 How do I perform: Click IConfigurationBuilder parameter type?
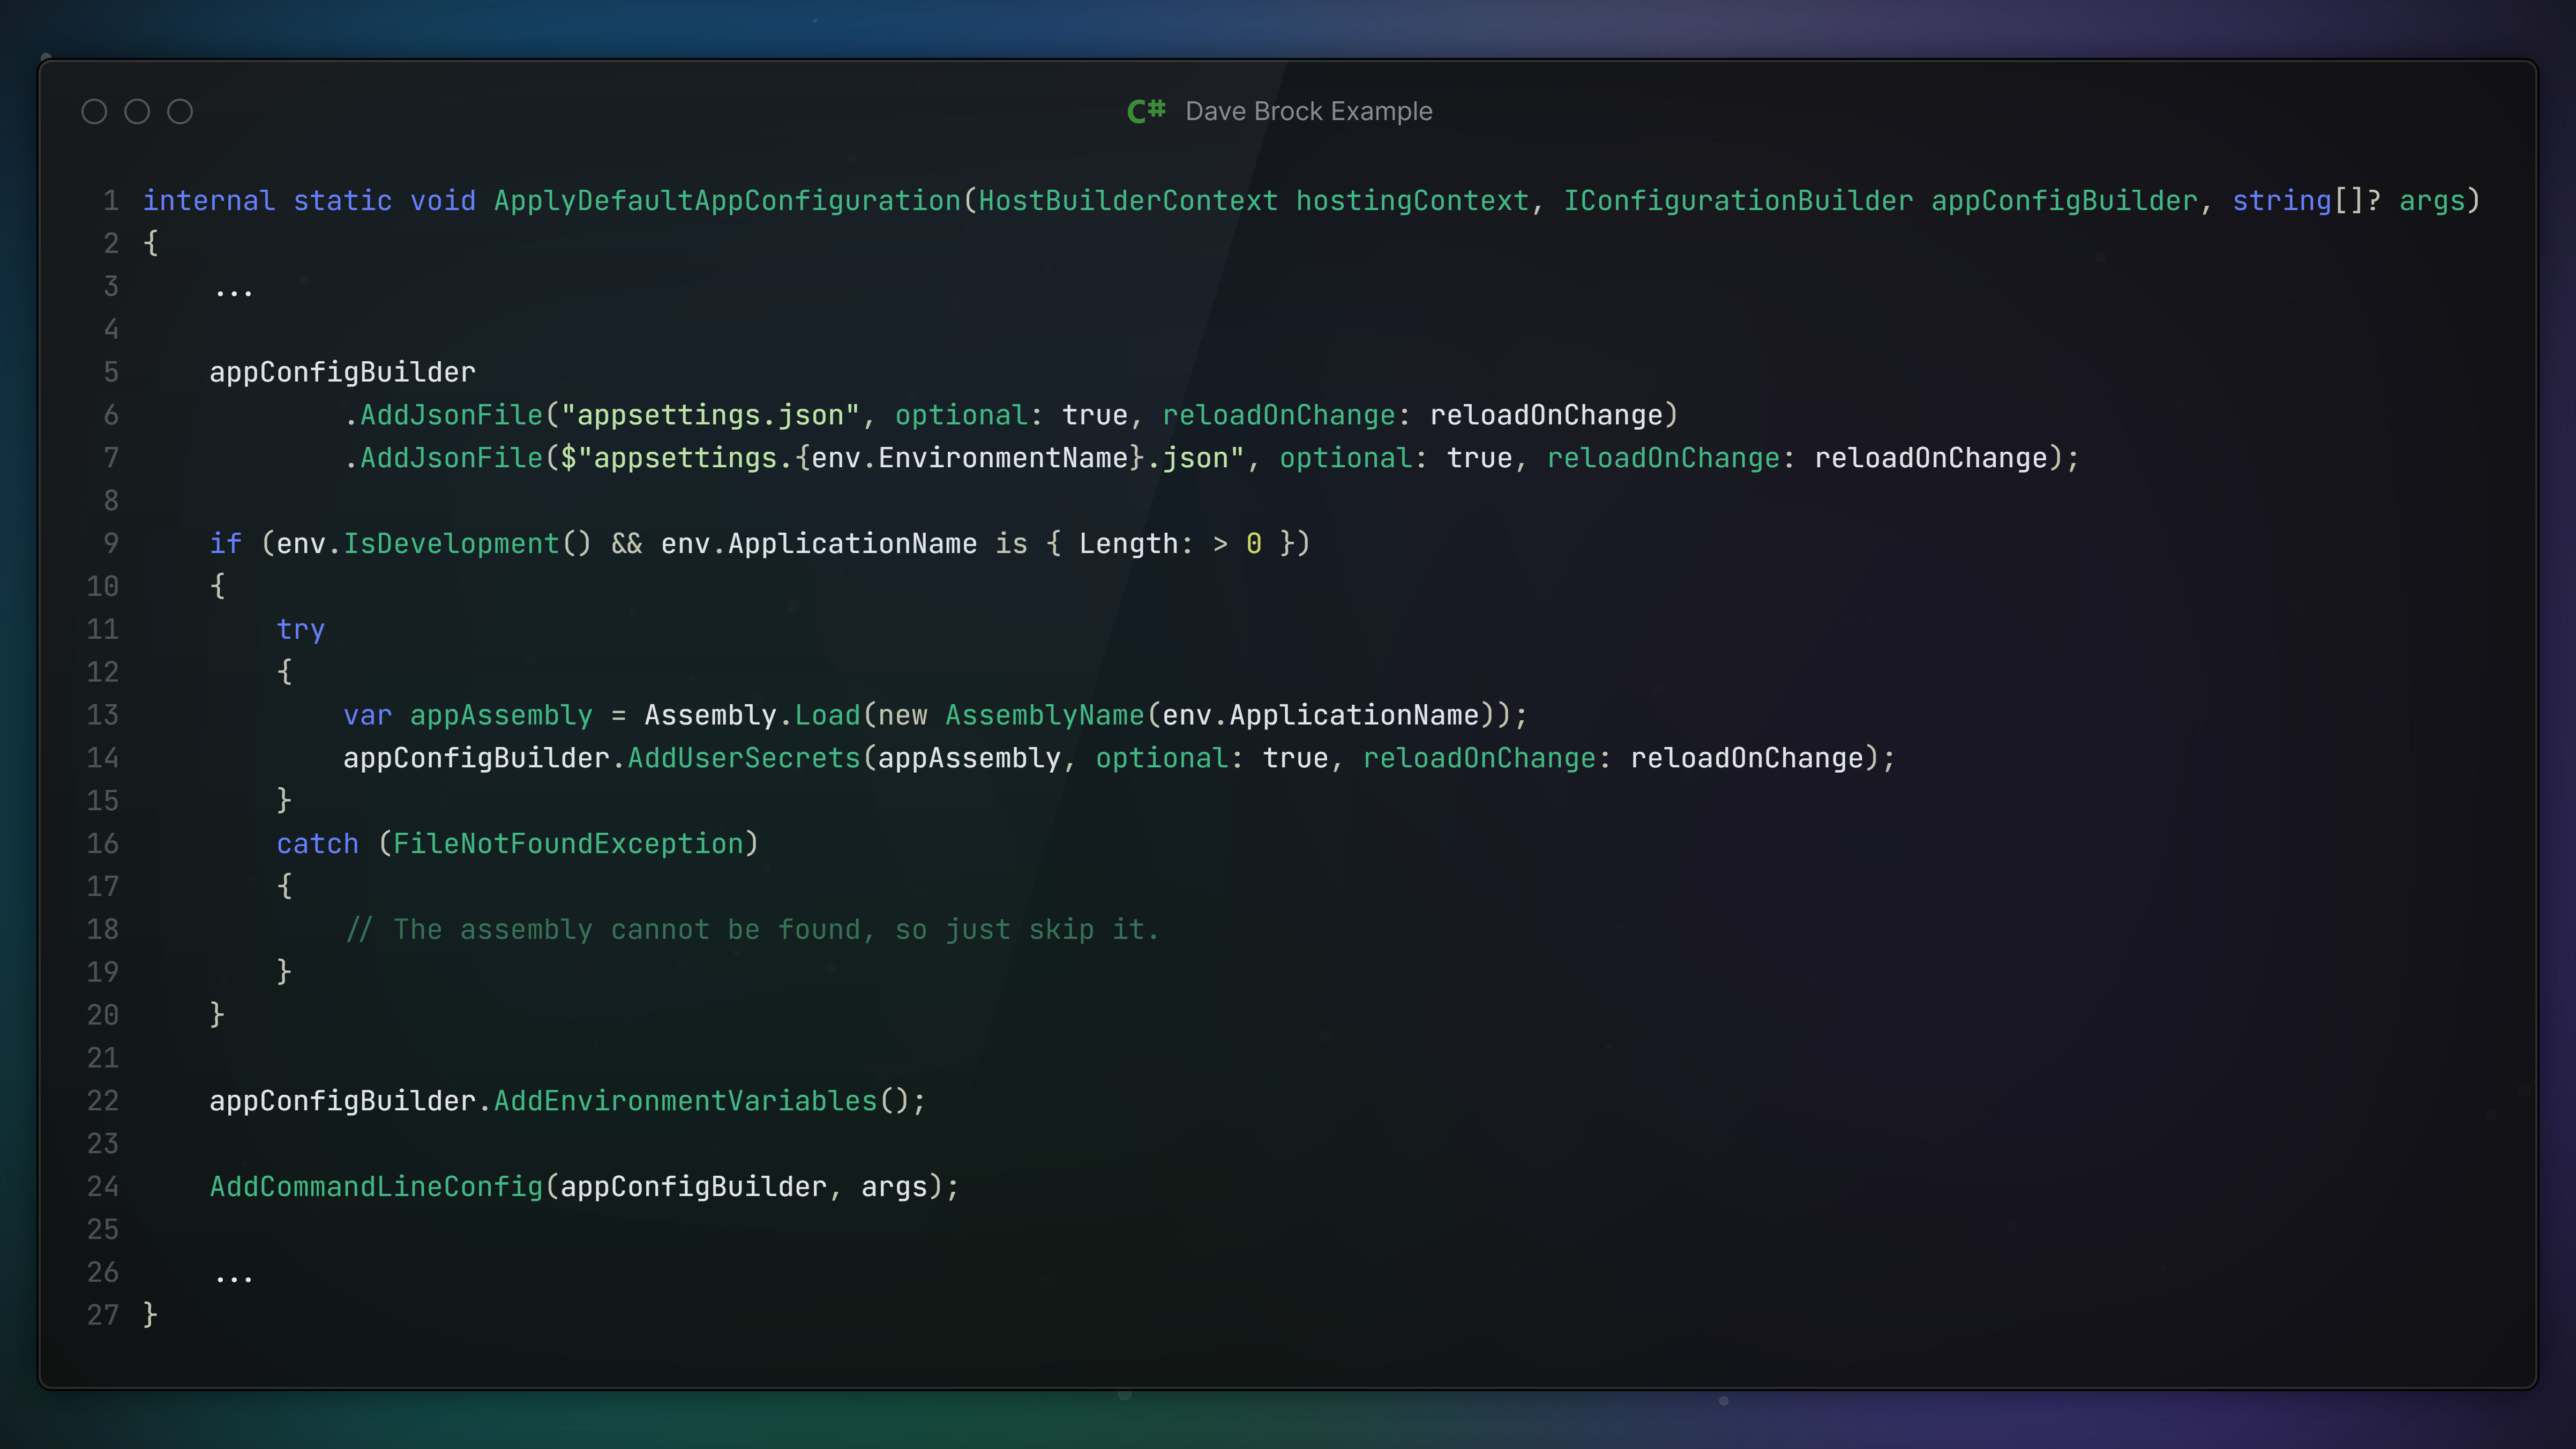click(x=1738, y=201)
